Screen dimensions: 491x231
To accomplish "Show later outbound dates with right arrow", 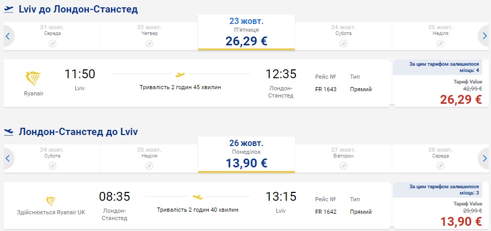I will (484, 36).
